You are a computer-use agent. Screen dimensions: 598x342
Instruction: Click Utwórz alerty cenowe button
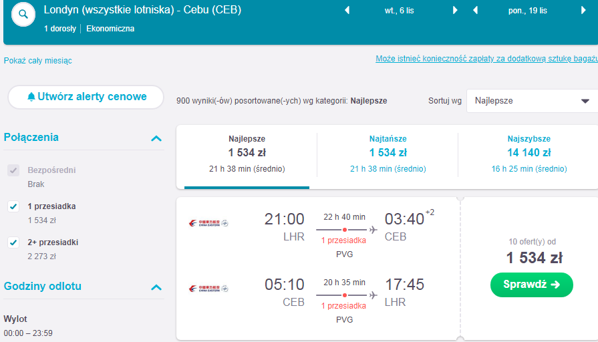86,97
